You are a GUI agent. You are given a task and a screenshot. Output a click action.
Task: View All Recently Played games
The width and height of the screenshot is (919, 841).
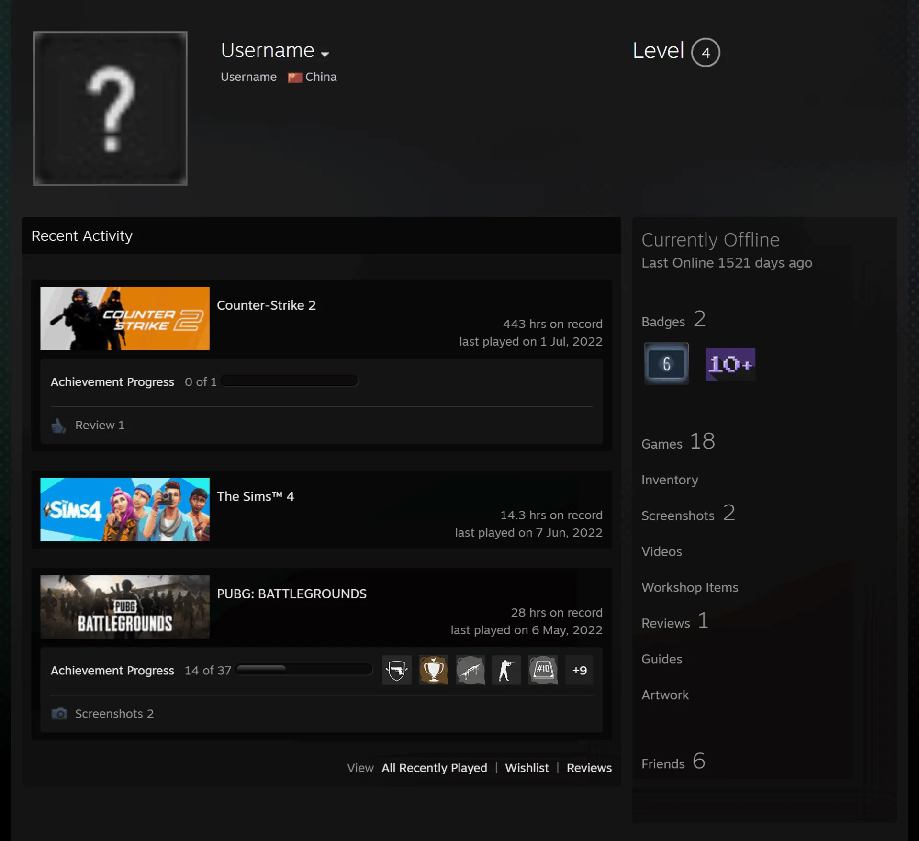click(434, 768)
